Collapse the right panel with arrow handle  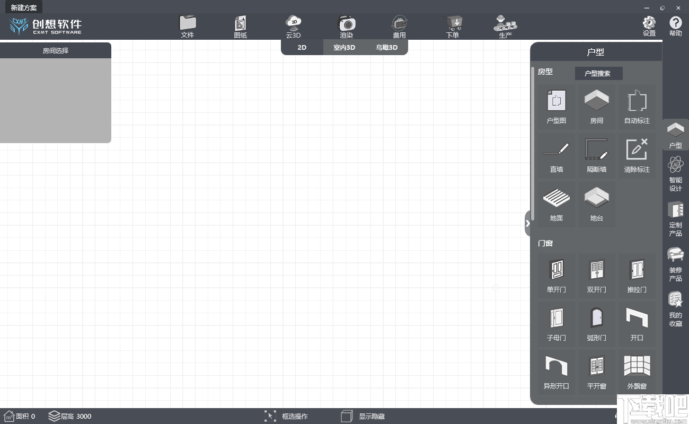pyautogui.click(x=527, y=223)
